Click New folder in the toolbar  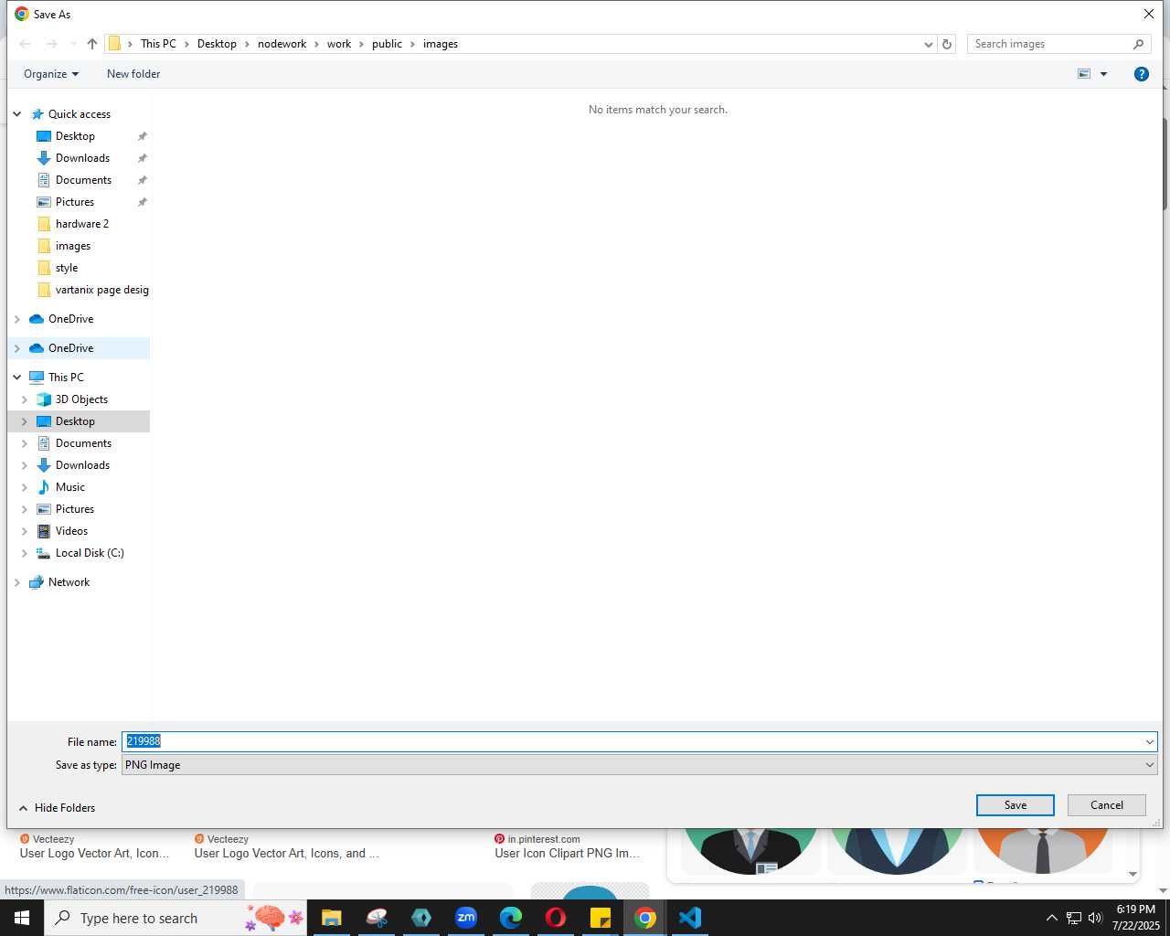[133, 74]
